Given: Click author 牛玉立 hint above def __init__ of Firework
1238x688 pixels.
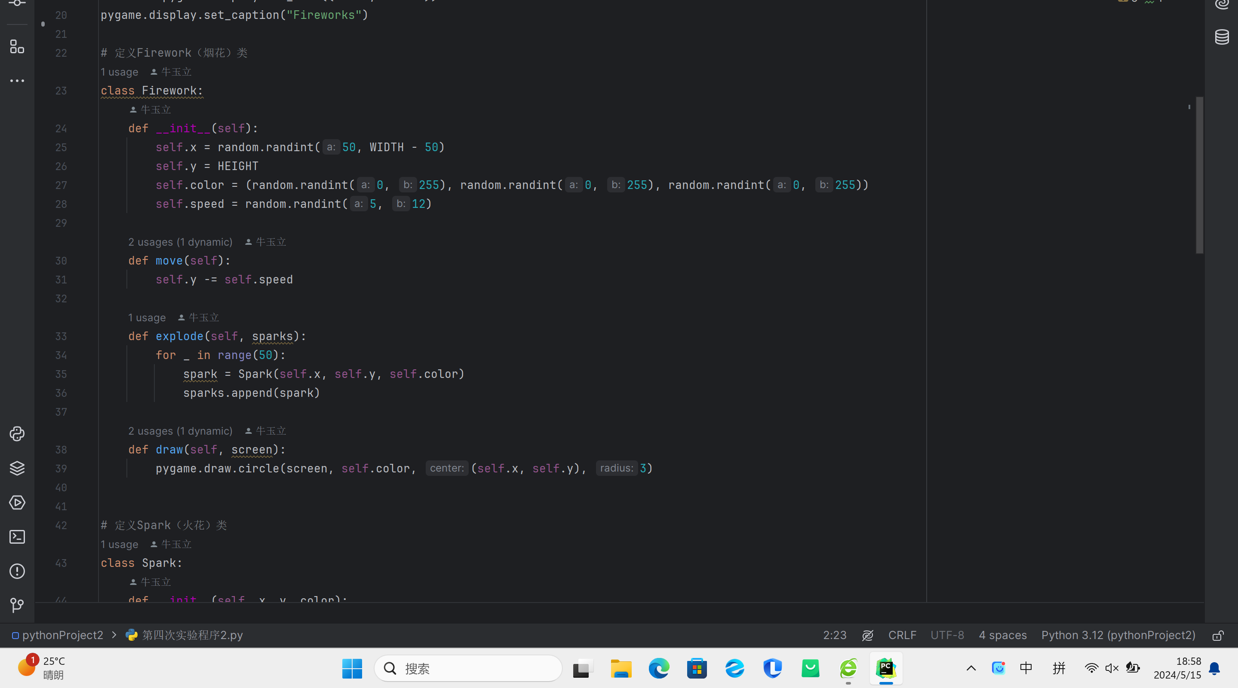Looking at the screenshot, I should [151, 110].
